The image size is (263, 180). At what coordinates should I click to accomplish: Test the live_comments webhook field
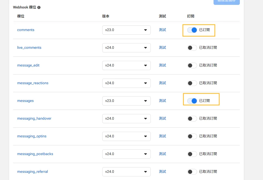[162, 48]
